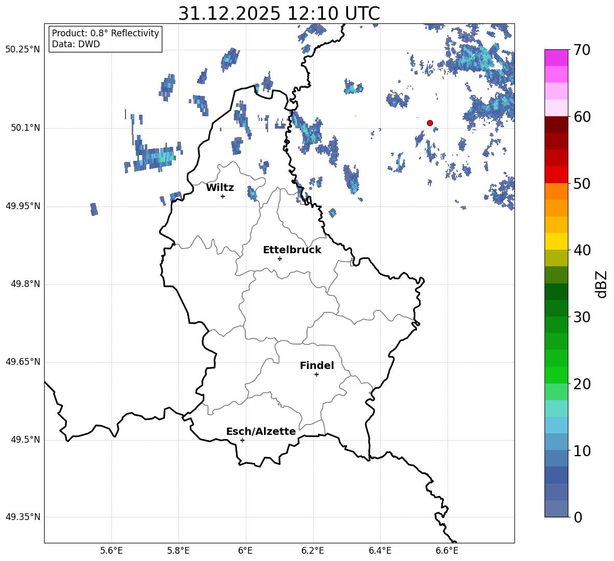Click the 49.5°N latitude label
Screen dimensions: 614x561
(x=25, y=440)
